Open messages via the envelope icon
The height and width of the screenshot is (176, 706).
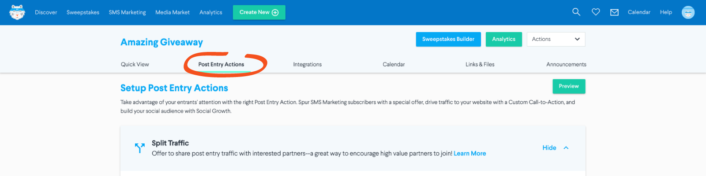pos(614,12)
